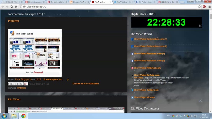Open Rin ♥ Video Dailymotion.com (2) link
212x119 pixels.
[151, 46]
